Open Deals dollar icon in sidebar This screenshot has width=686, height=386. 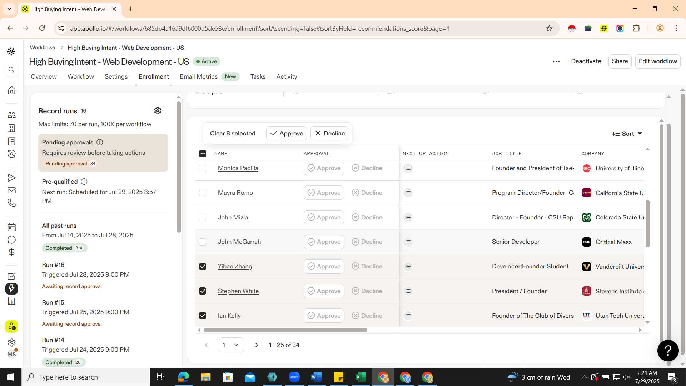pos(11,252)
